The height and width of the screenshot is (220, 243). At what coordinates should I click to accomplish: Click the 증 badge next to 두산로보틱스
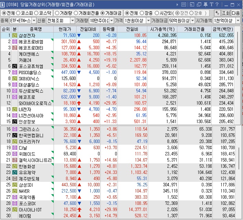(x=14, y=91)
